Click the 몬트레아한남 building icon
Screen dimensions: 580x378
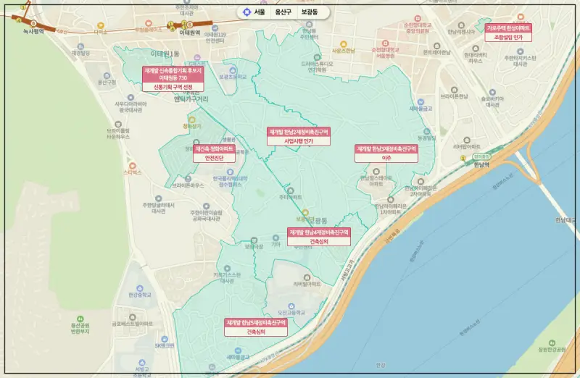437,46
